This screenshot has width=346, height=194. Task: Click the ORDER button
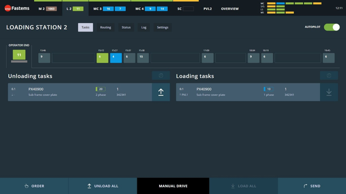(x=34, y=186)
